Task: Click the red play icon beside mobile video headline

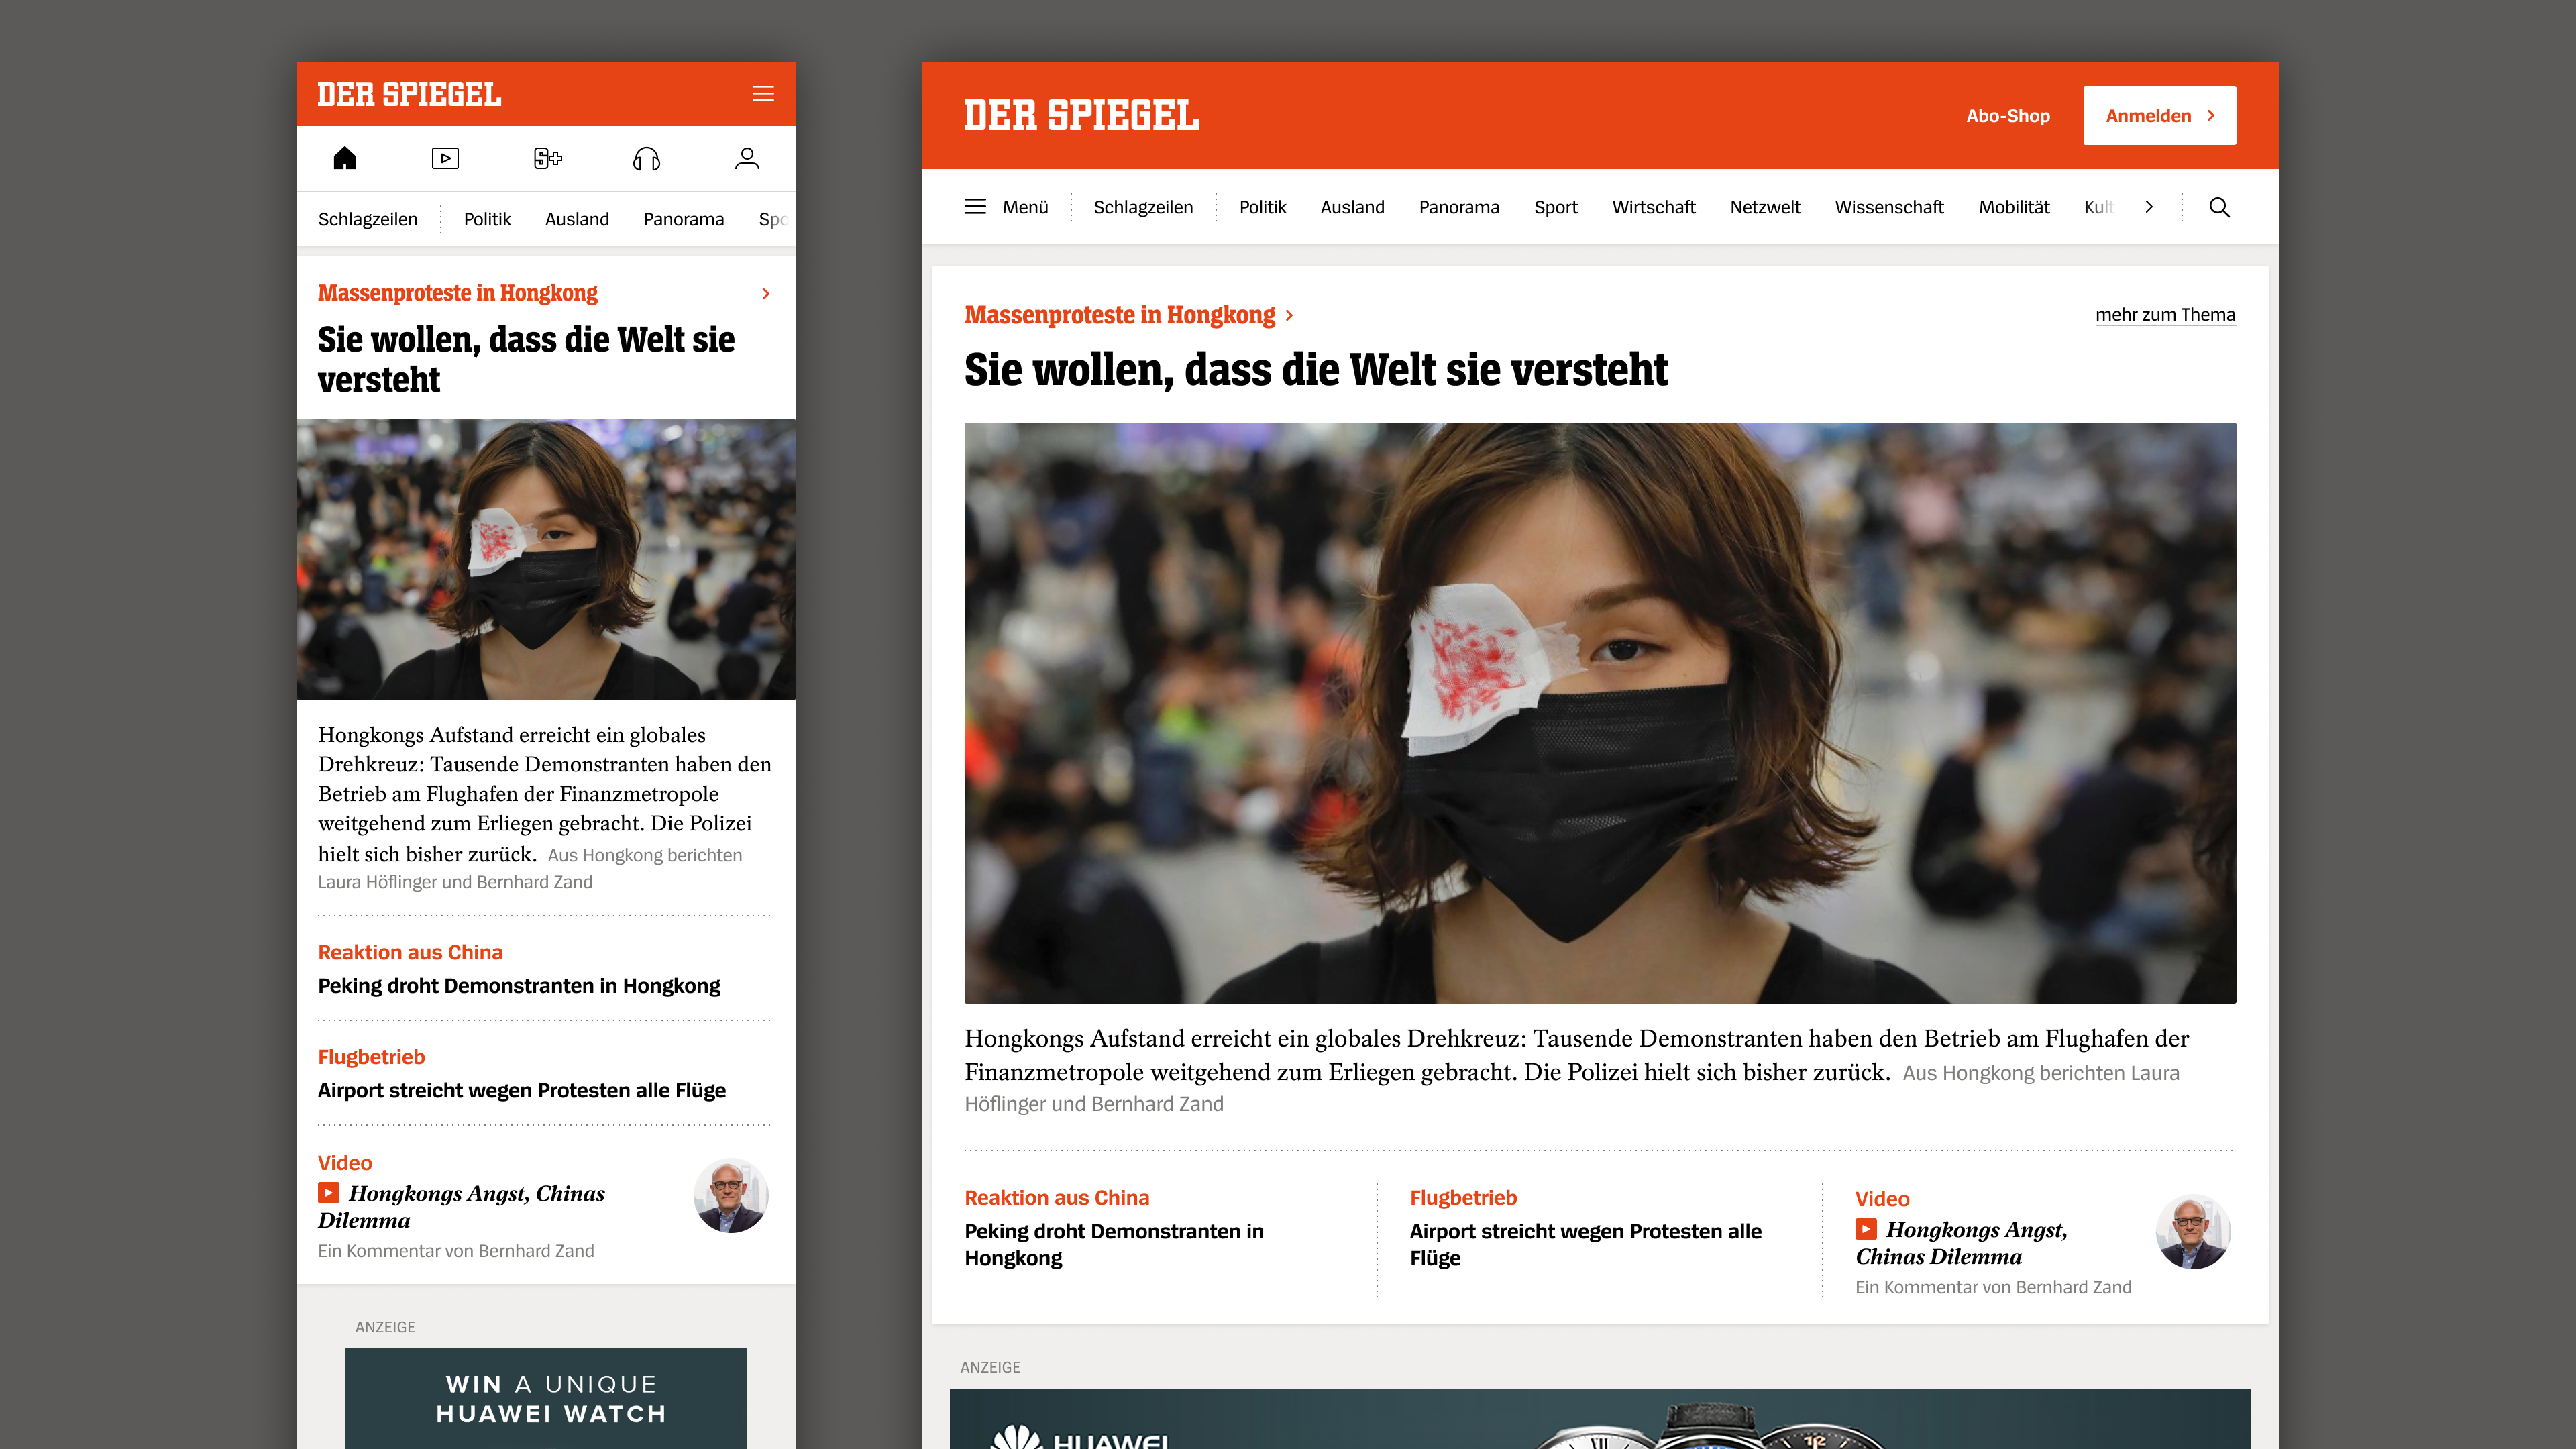Action: [x=328, y=1193]
